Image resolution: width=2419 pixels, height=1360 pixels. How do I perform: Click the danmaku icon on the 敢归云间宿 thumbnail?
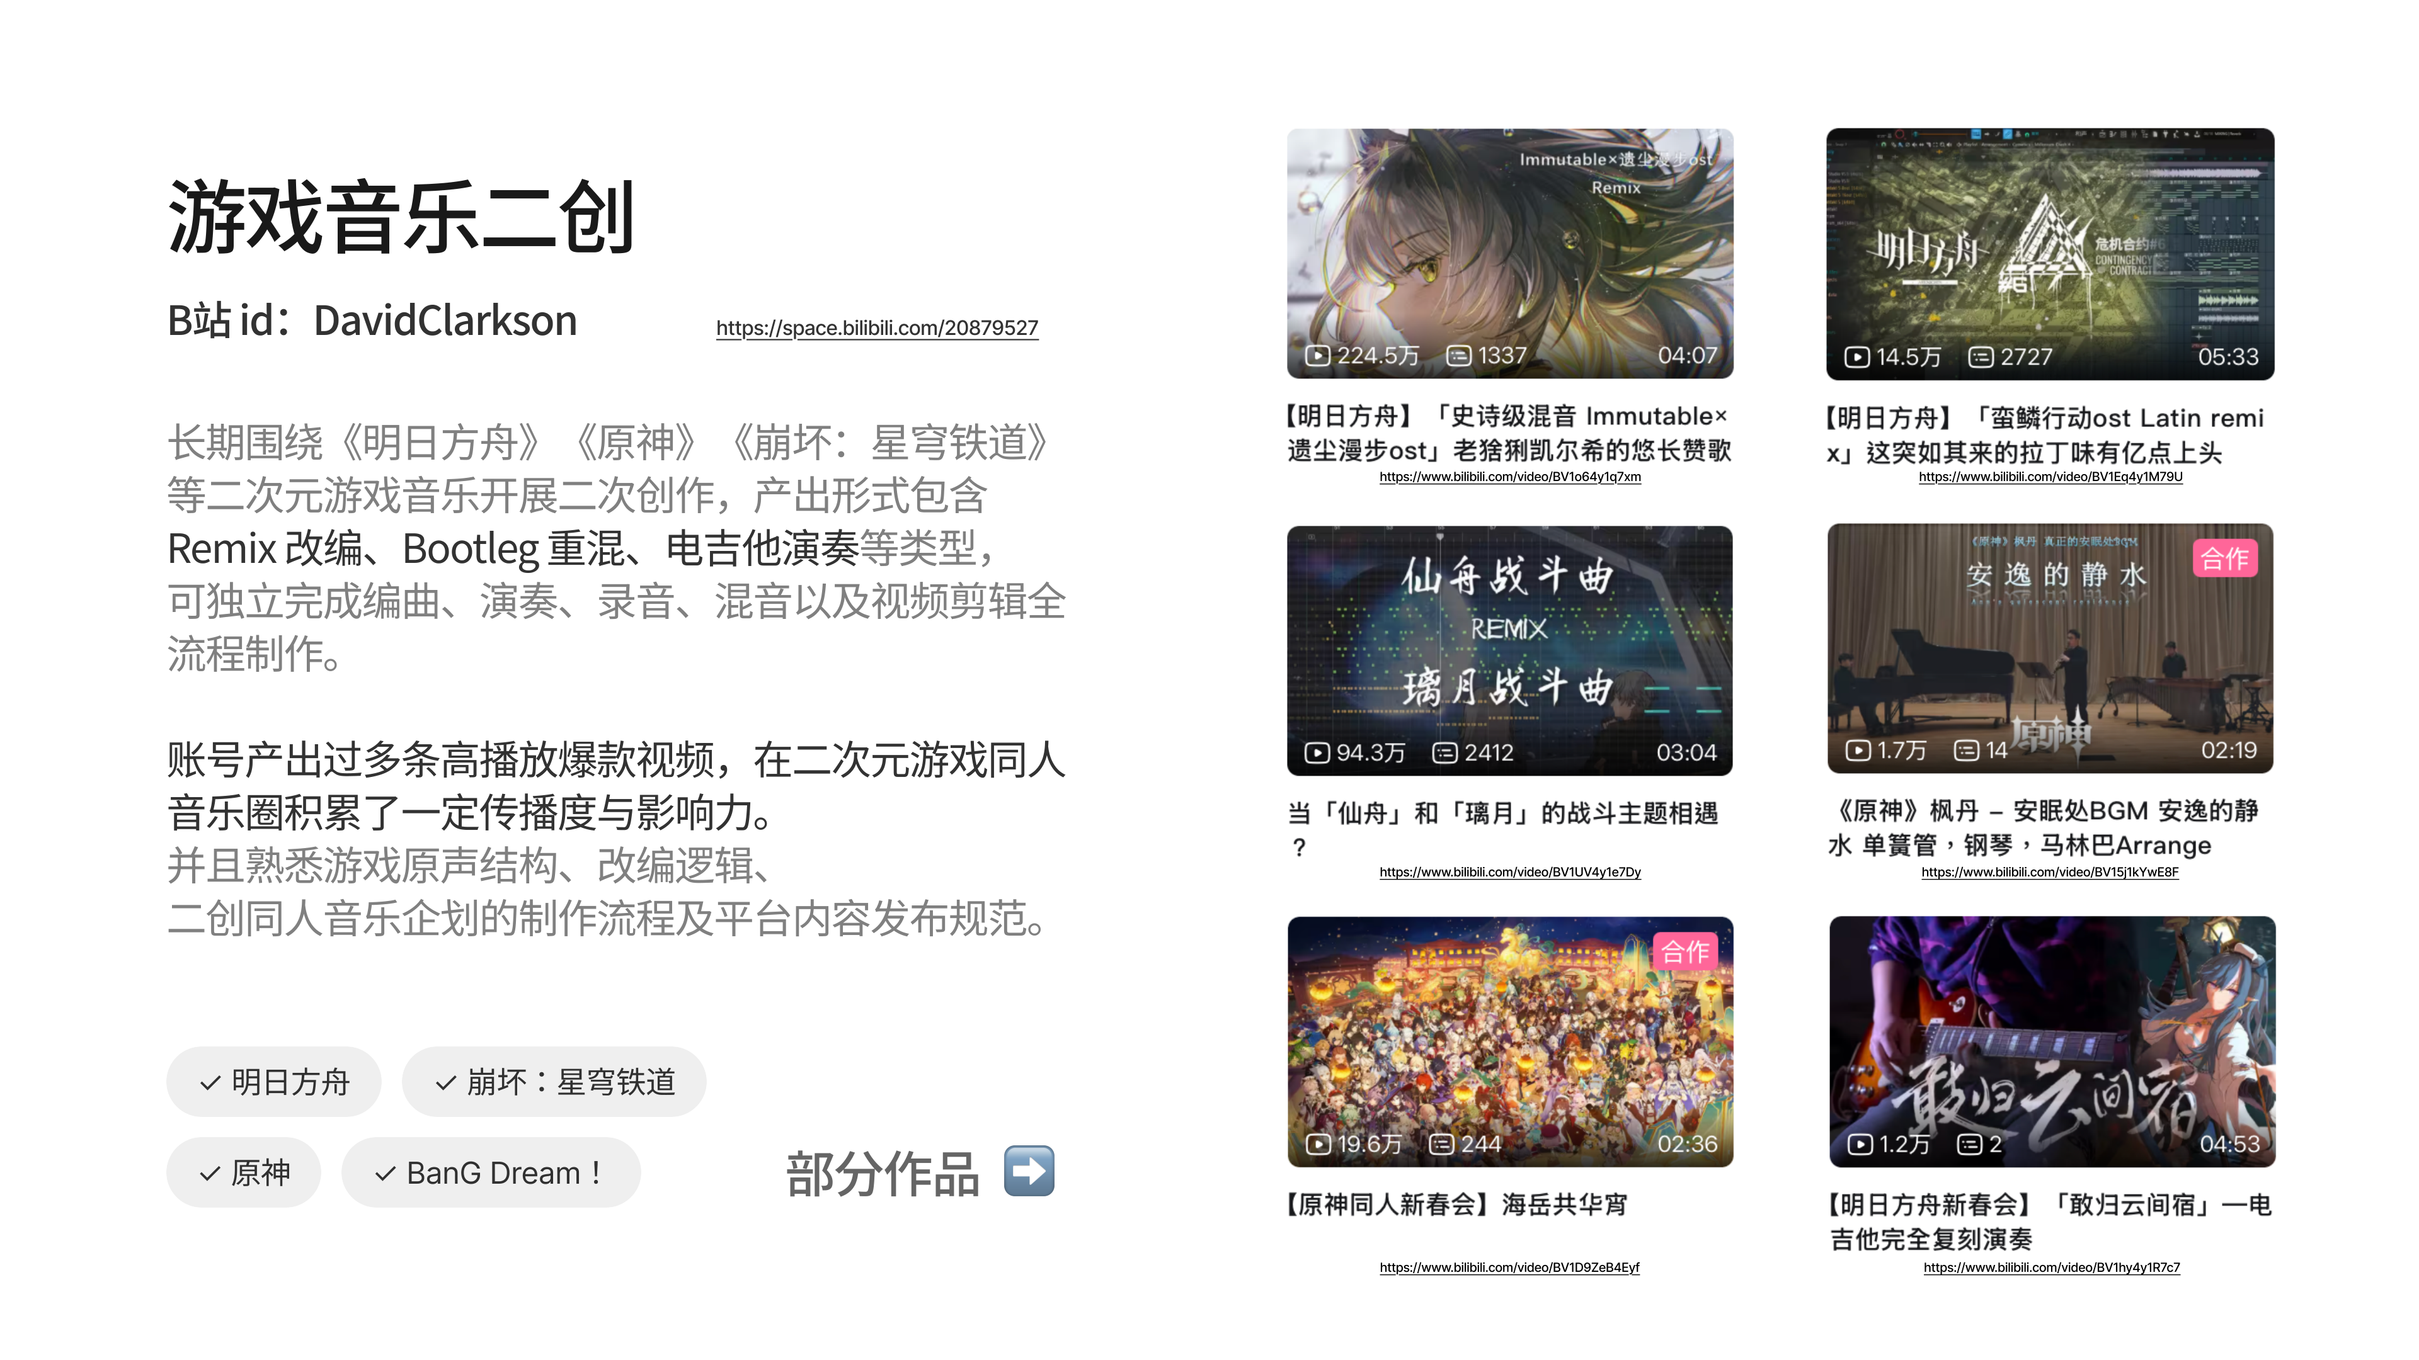pos(1969,1144)
